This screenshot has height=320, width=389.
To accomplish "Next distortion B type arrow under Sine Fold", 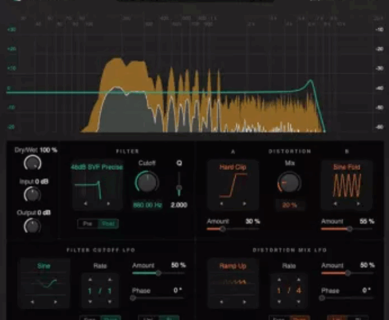I will click(x=358, y=204).
